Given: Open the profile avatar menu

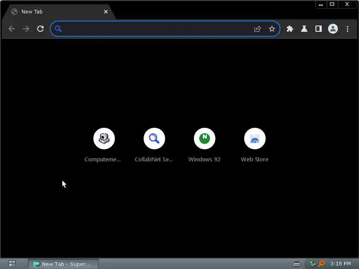Looking at the screenshot, I should tap(333, 29).
